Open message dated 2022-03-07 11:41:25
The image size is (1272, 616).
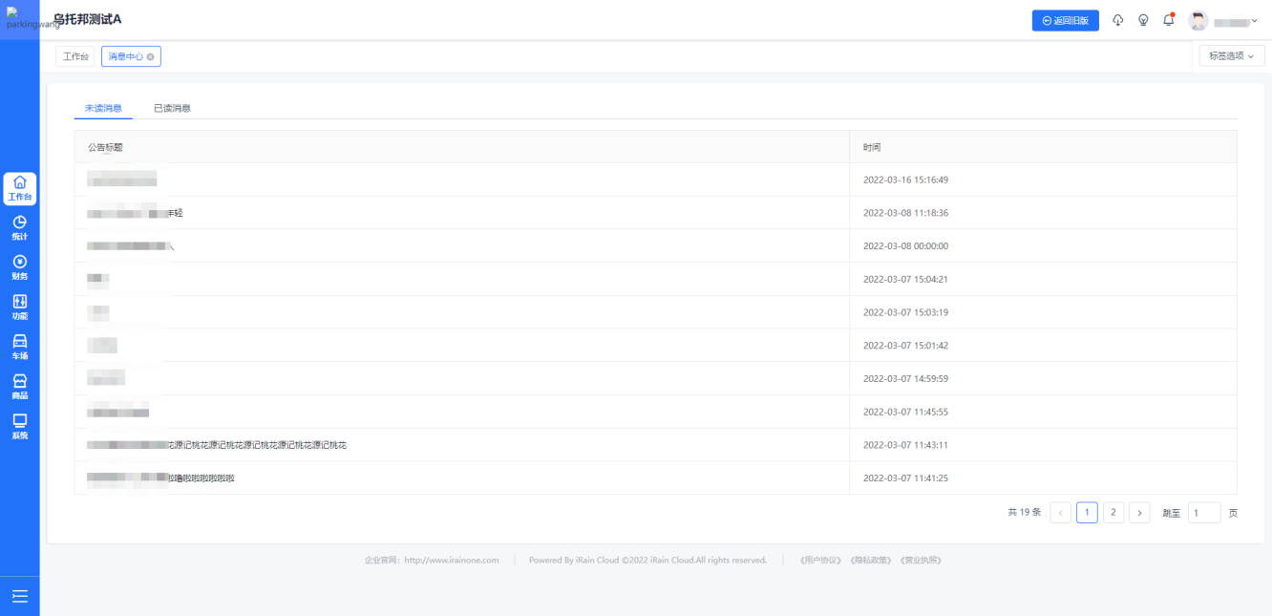click(x=655, y=478)
